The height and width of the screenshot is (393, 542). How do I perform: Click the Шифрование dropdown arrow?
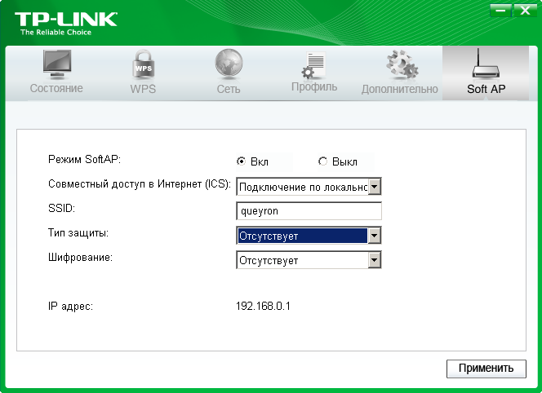click(375, 260)
